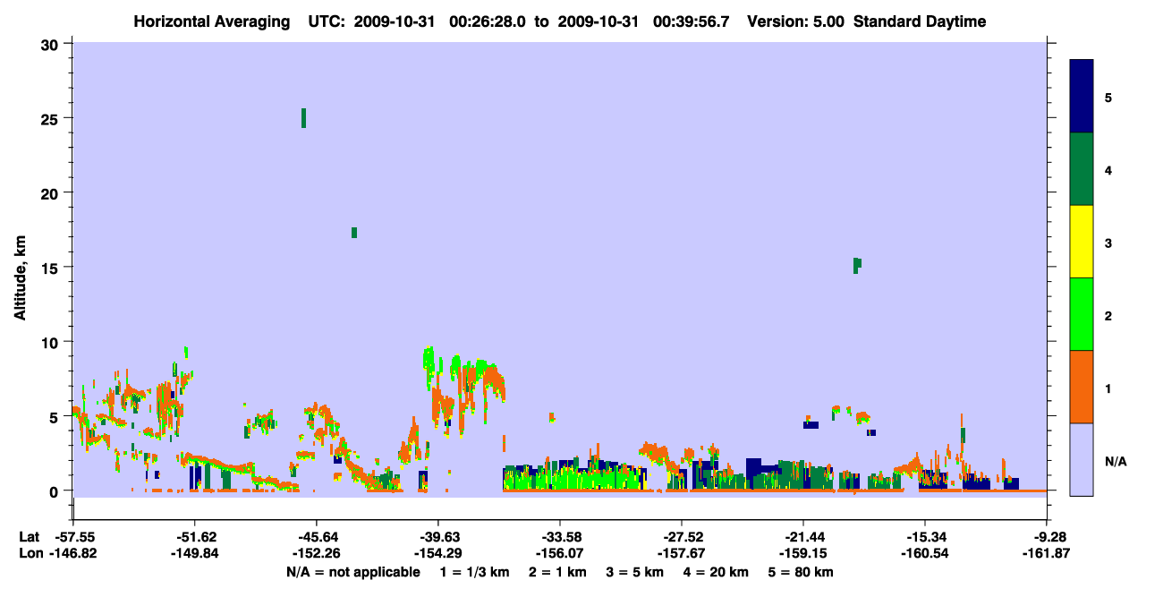
Task: Click the longitude value -157.67
Action: [x=682, y=553]
